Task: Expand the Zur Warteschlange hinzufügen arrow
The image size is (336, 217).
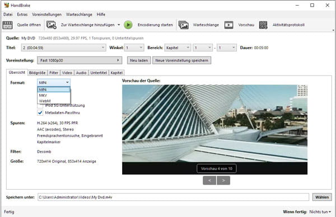Action: 119,25
